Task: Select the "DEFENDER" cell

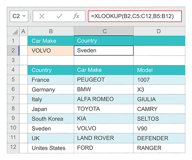Action: pos(159,138)
